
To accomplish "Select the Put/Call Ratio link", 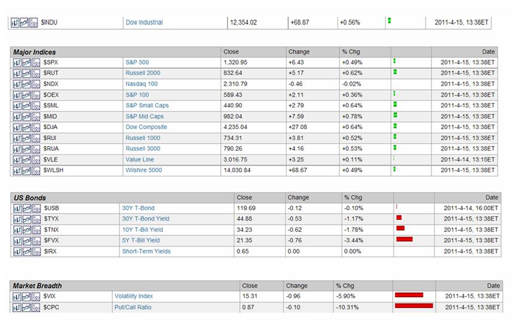I will pos(133,307).
